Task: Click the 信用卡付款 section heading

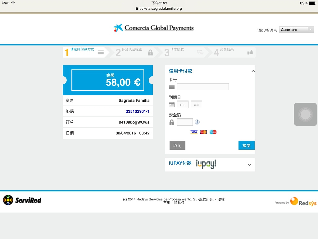Action: click(180, 71)
